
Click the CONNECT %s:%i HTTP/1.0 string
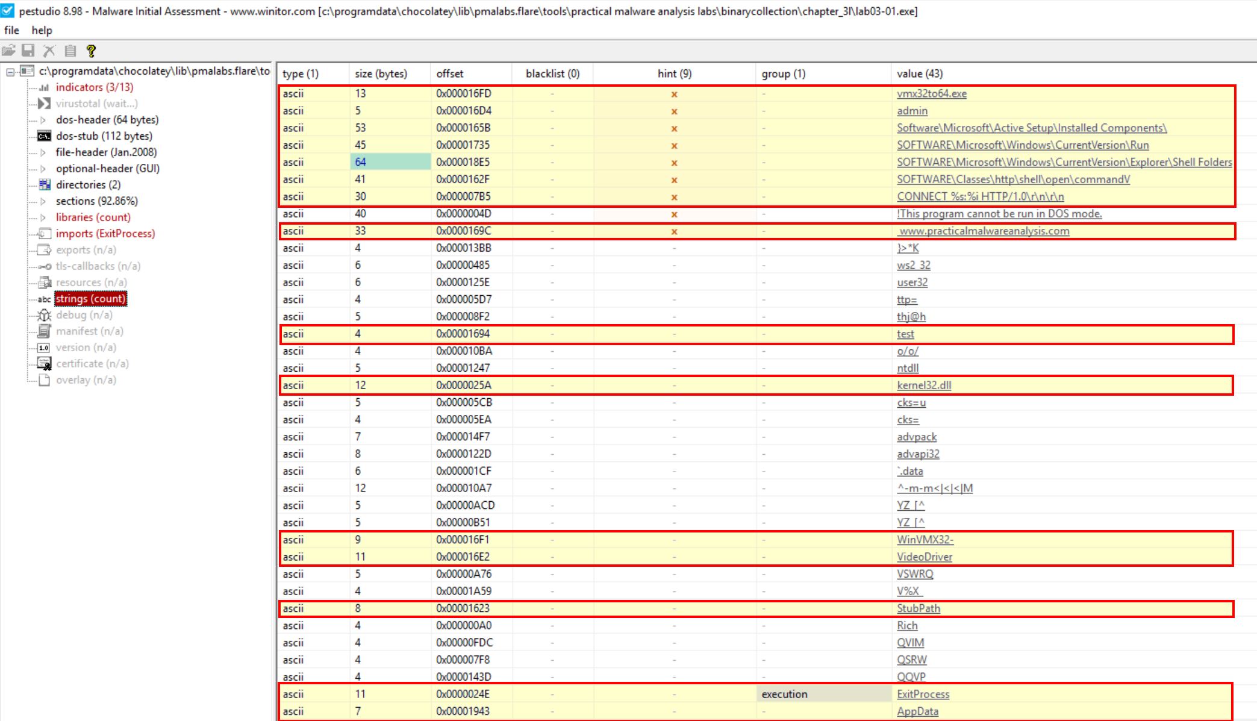pyautogui.click(x=980, y=197)
